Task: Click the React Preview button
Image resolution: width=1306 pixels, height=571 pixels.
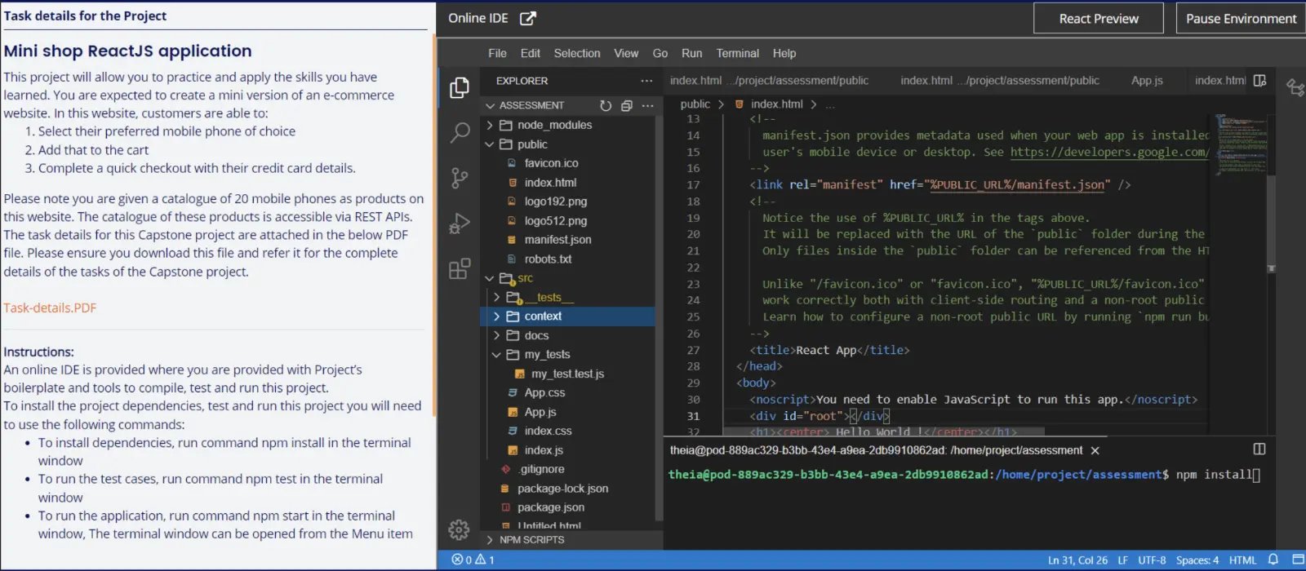Action: pyautogui.click(x=1099, y=18)
